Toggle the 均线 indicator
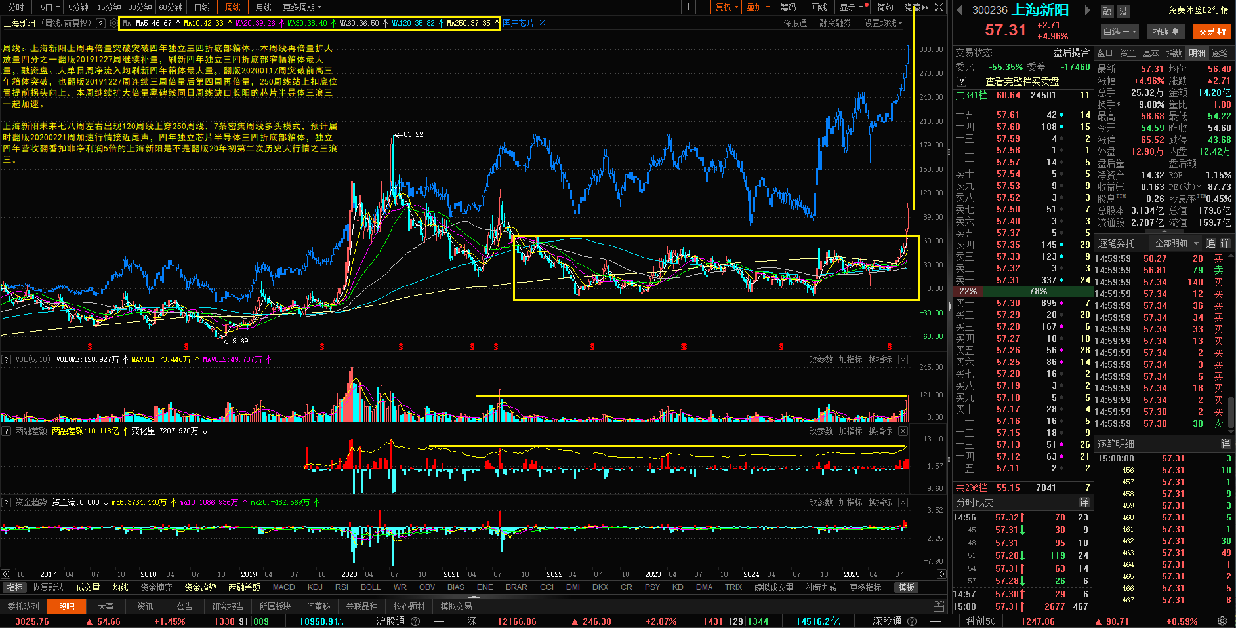 pos(120,587)
